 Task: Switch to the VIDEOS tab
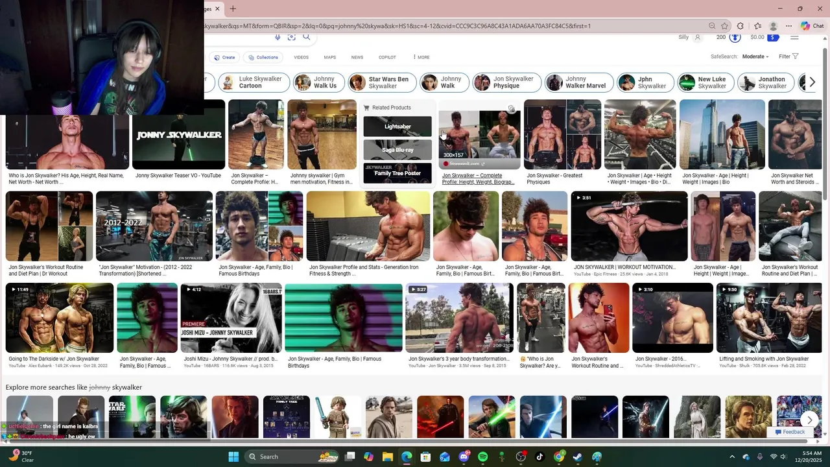click(301, 57)
